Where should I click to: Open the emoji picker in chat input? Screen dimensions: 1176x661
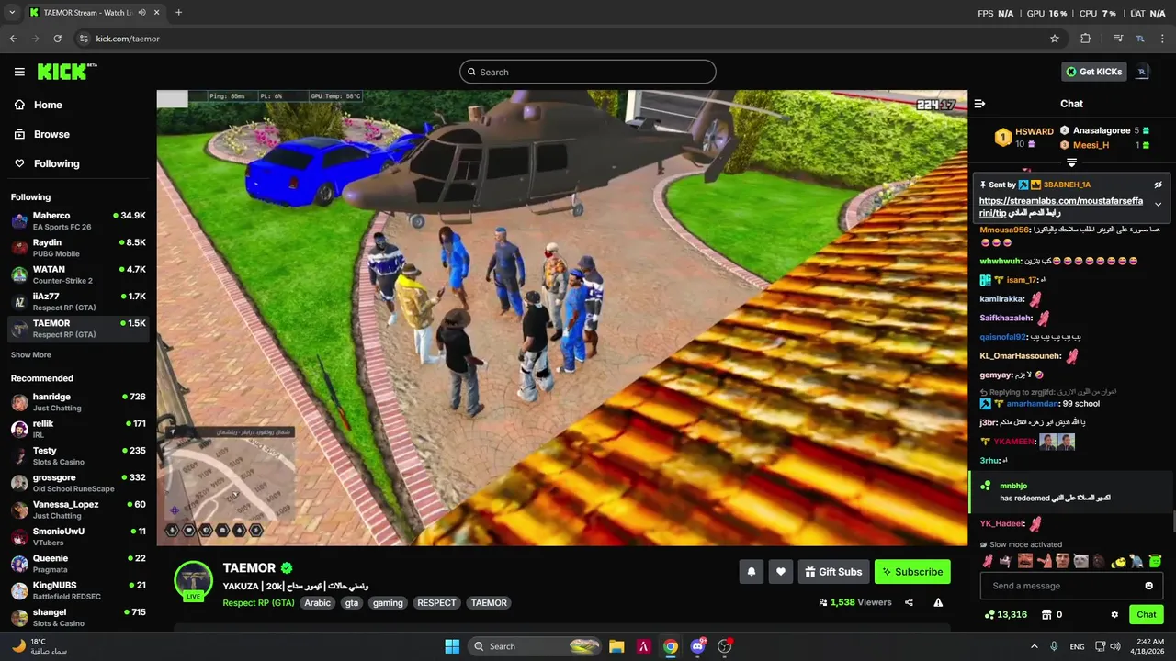(1148, 586)
